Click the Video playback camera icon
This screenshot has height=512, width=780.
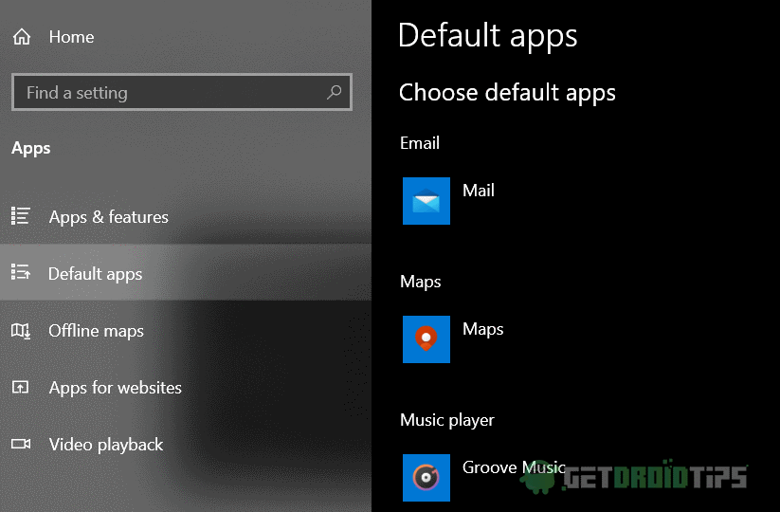point(21,444)
